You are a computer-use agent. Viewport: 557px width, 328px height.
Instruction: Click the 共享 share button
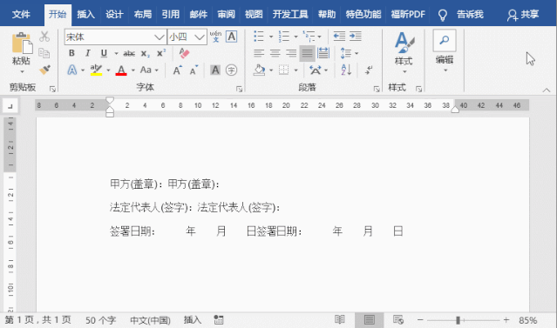coord(523,15)
